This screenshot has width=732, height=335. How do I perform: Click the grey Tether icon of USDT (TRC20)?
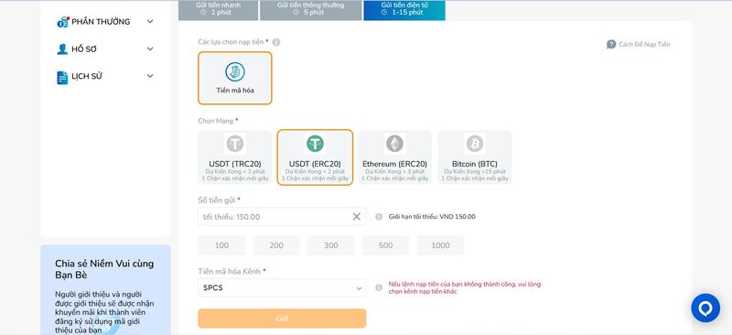tap(235, 144)
